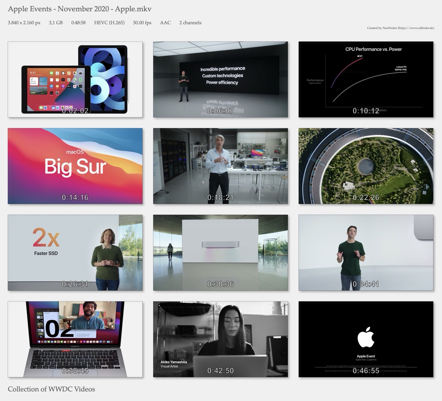Select the 'Incredible performance' slide thumbnail

[220, 80]
